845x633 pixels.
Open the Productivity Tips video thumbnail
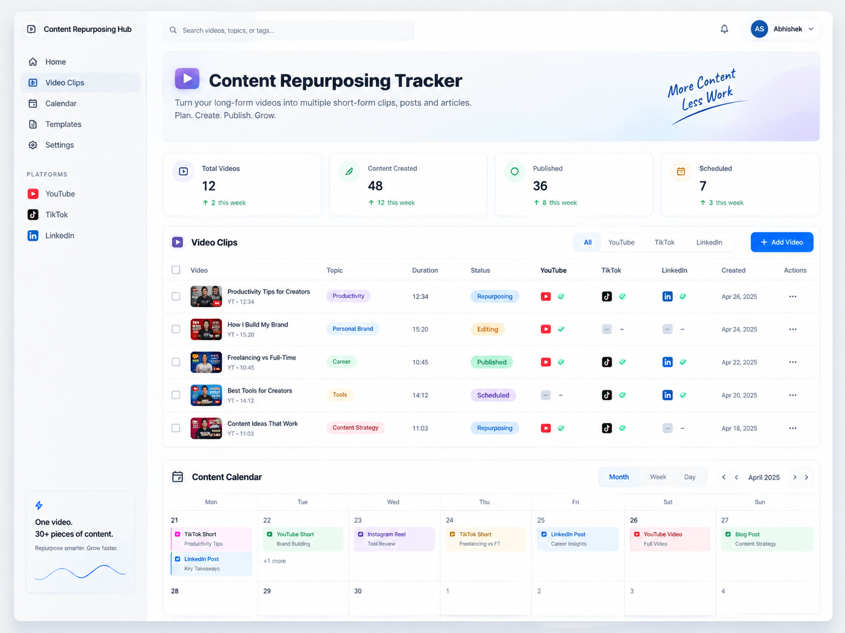(206, 296)
